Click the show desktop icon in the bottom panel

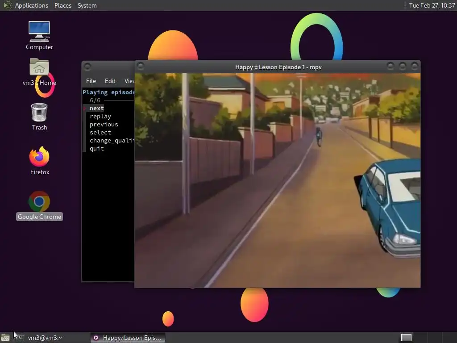[x=5, y=338]
